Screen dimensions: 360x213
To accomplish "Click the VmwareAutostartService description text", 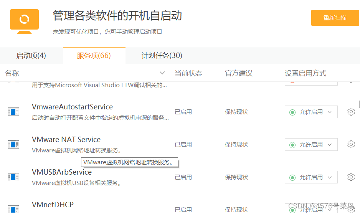I will (x=100, y=118).
